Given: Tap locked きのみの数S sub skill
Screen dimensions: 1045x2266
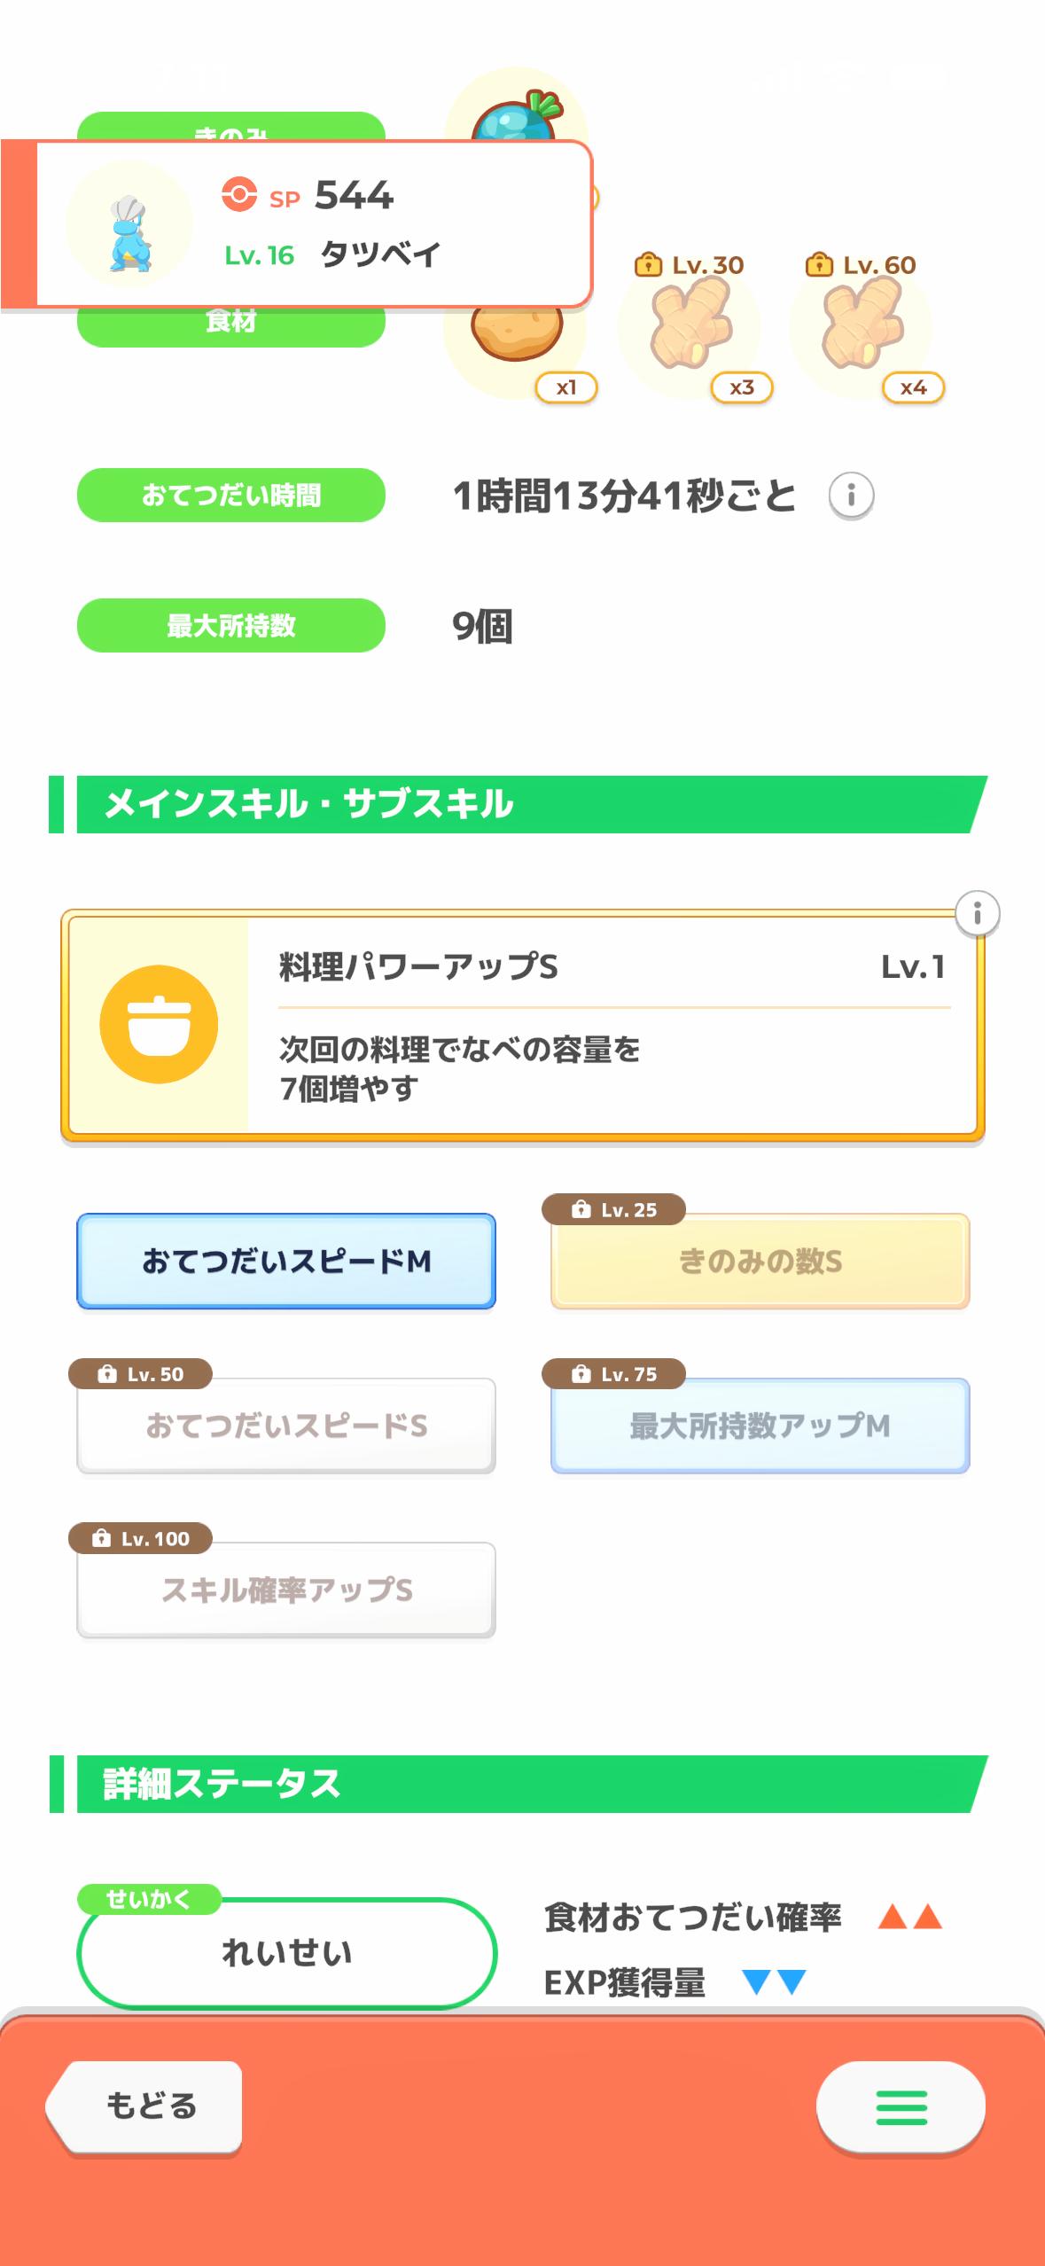Looking at the screenshot, I should (x=760, y=1261).
